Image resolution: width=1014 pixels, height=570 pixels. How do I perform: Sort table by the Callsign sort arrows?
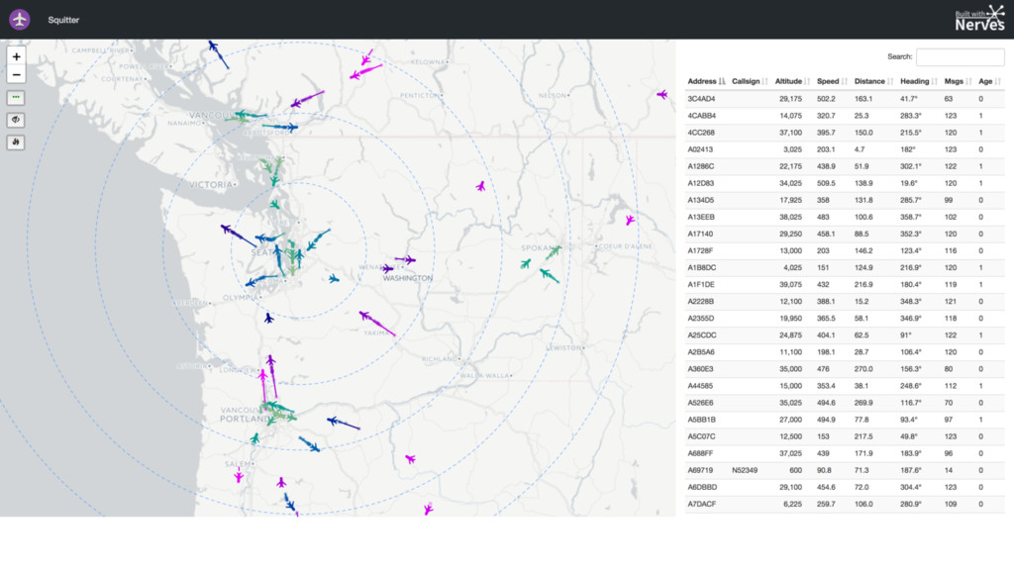(765, 81)
